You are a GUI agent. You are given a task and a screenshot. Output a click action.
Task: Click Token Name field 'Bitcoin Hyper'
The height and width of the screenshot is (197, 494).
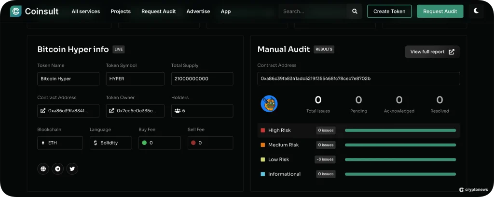click(68, 79)
